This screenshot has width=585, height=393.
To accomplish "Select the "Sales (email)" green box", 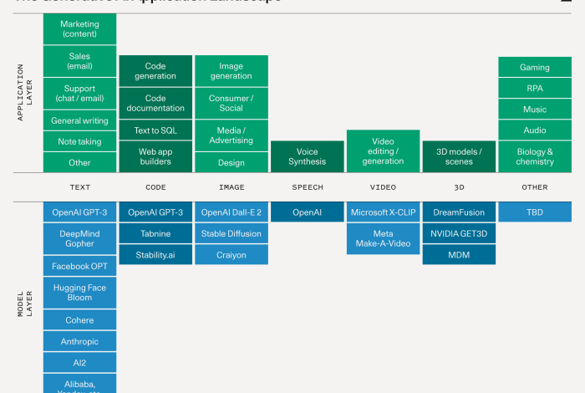I will point(80,61).
